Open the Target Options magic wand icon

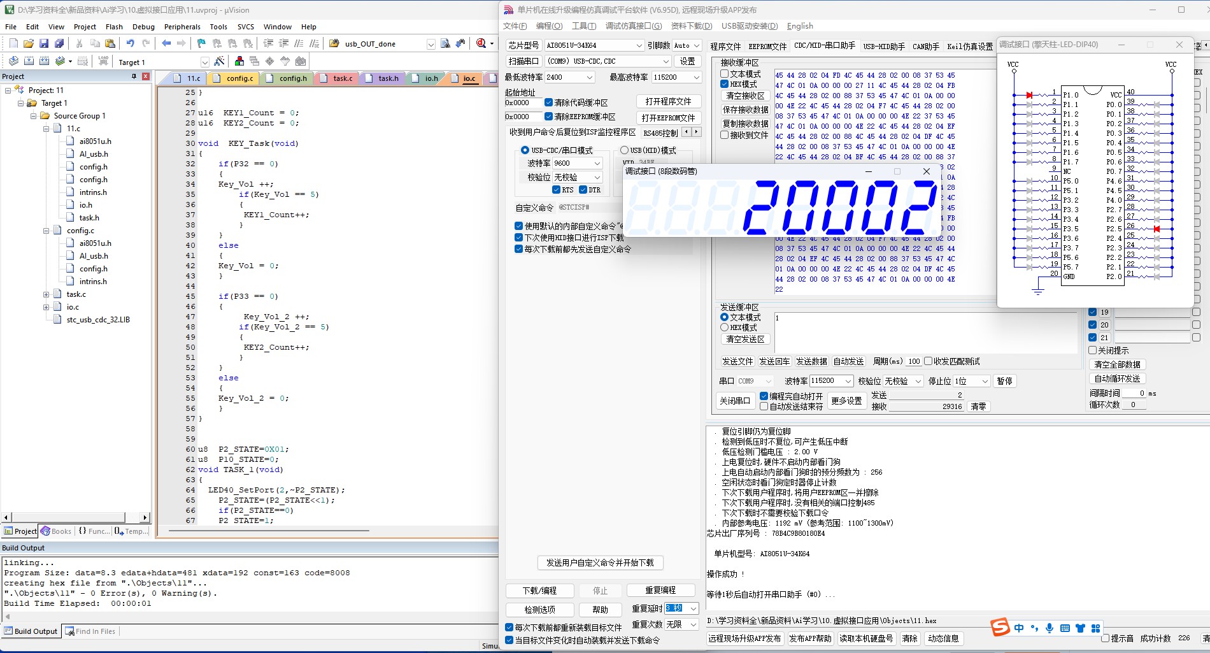[x=219, y=62]
